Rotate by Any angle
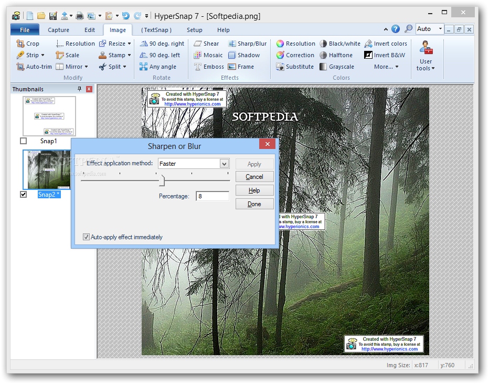The width and height of the screenshot is (489, 384). point(158,67)
